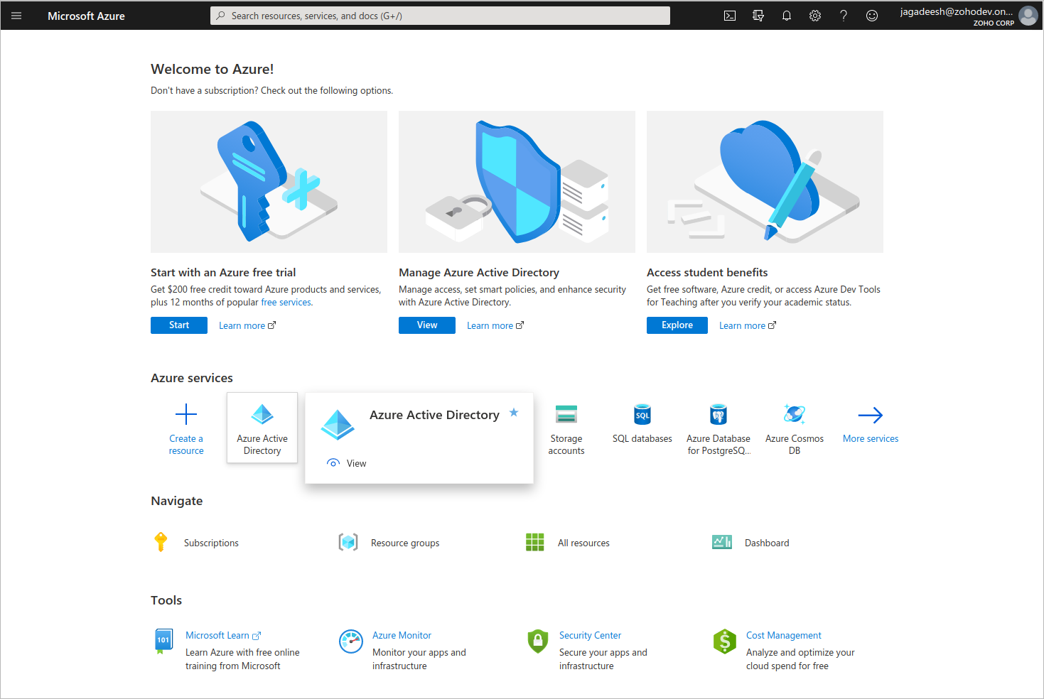Click the SQL databases label
The height and width of the screenshot is (699, 1044).
[x=642, y=439]
